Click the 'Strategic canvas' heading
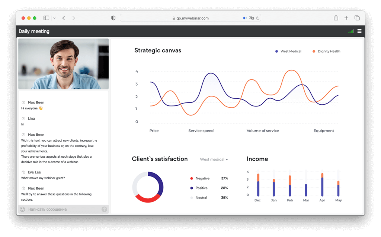 coord(158,50)
